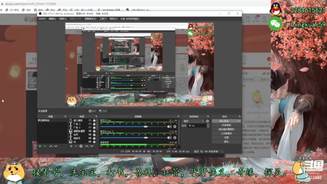Add a new source with the plus button
This screenshot has height=184, width=327.
click(x=71, y=146)
